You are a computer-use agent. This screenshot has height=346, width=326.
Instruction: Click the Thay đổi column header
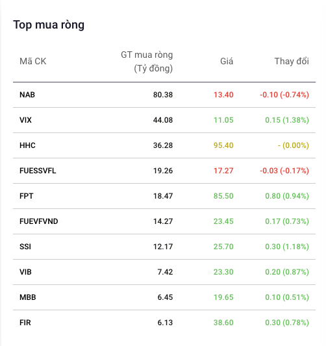pos(292,61)
